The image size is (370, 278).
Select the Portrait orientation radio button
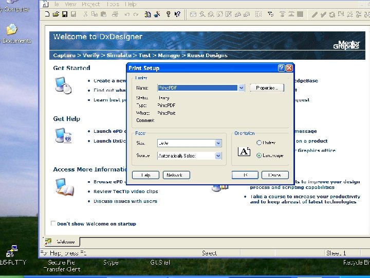(x=259, y=143)
